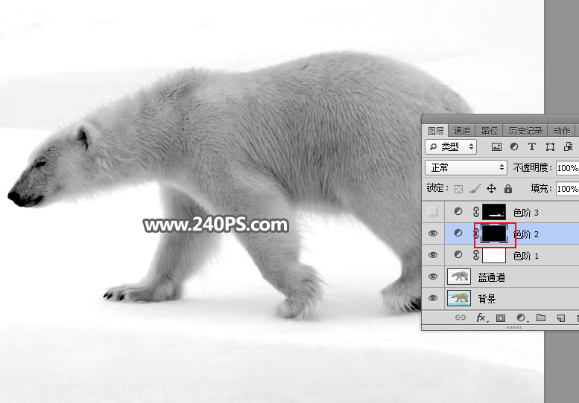Lock all padlock icon
579x403 pixels.
point(508,189)
